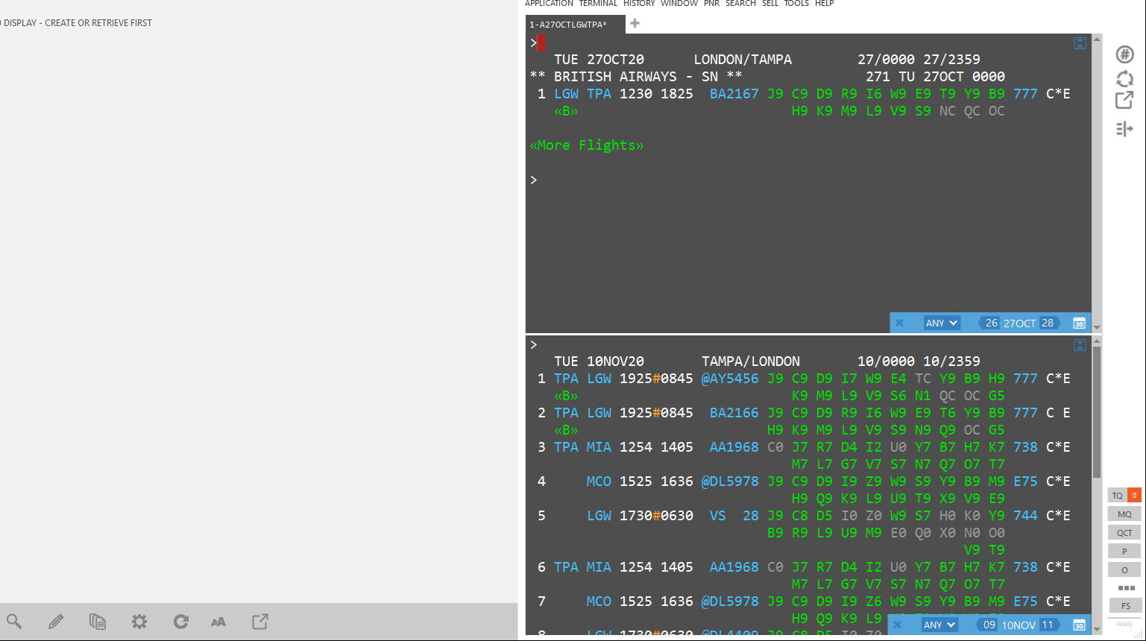Open settings gear in bottom toolbar
The image size is (1146, 641).
point(139,622)
